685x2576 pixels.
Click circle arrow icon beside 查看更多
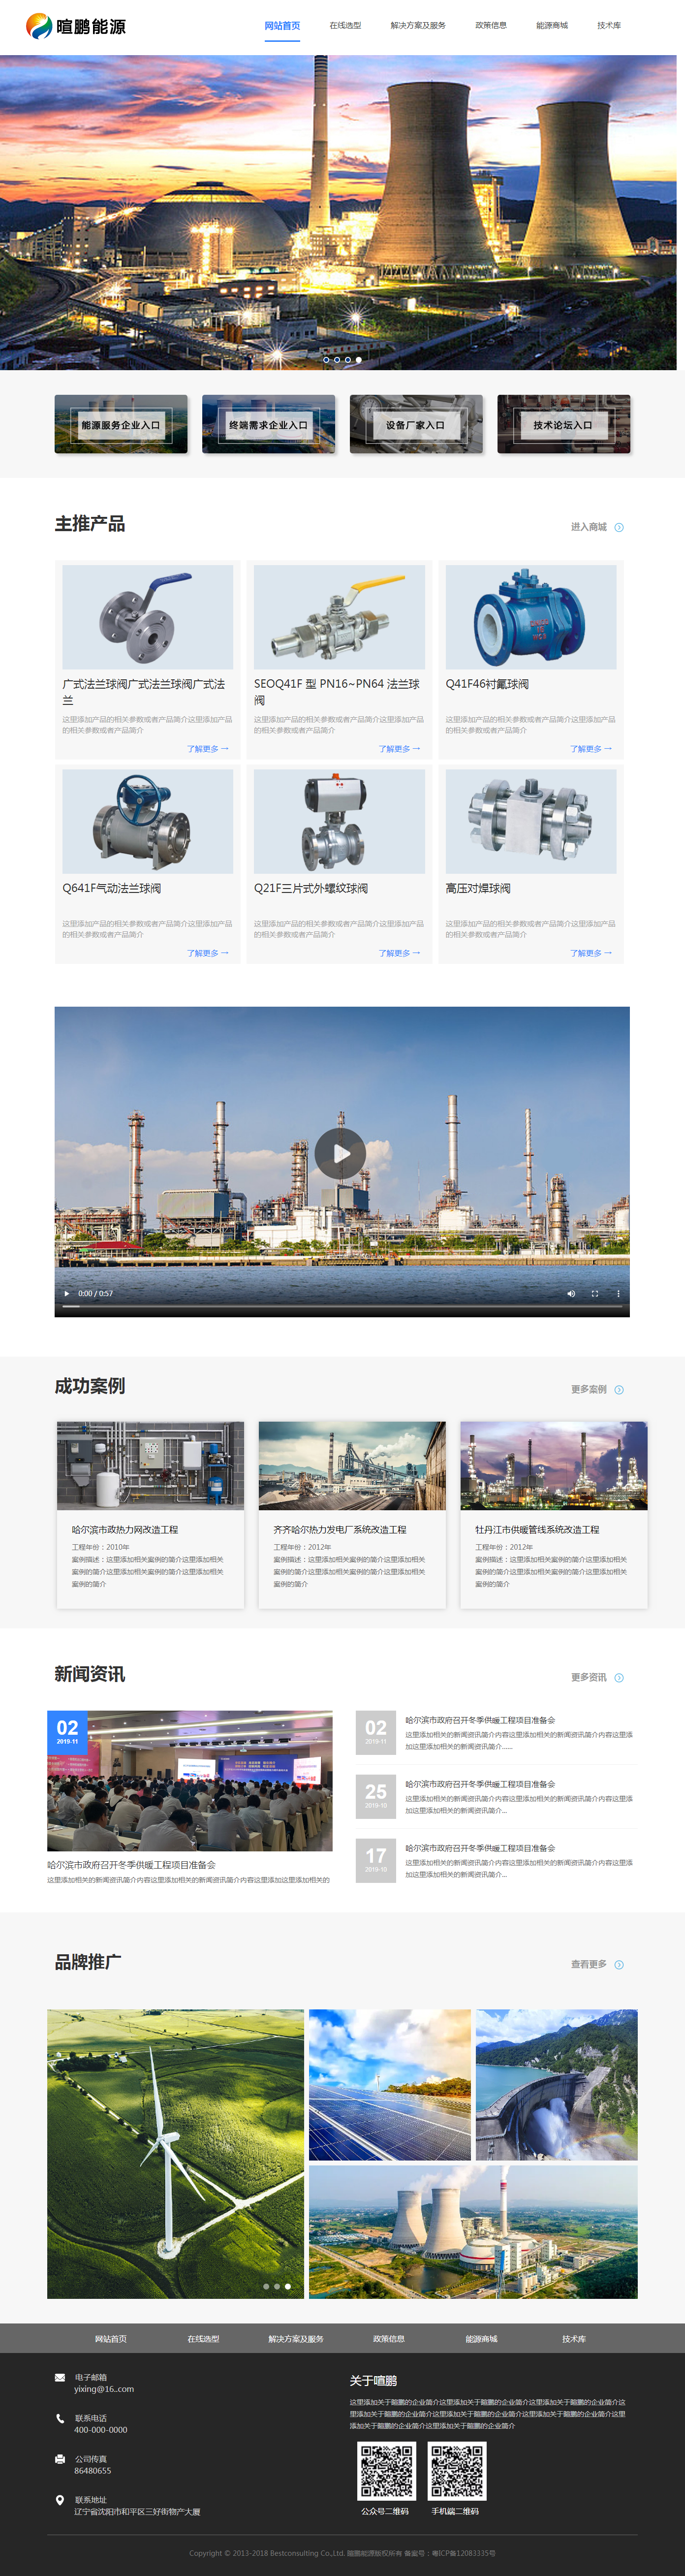coord(619,1964)
